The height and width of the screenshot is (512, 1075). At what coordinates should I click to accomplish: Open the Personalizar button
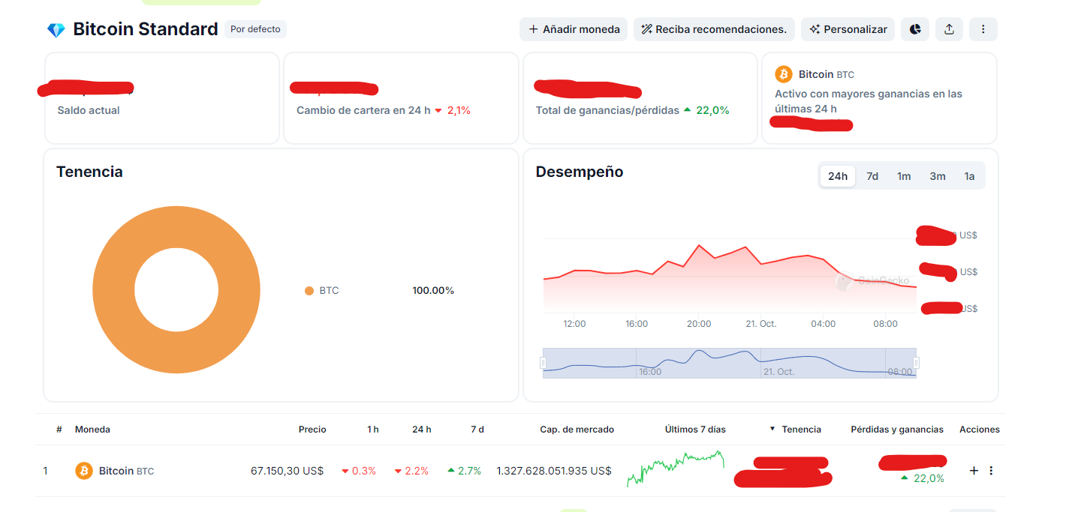click(x=848, y=29)
